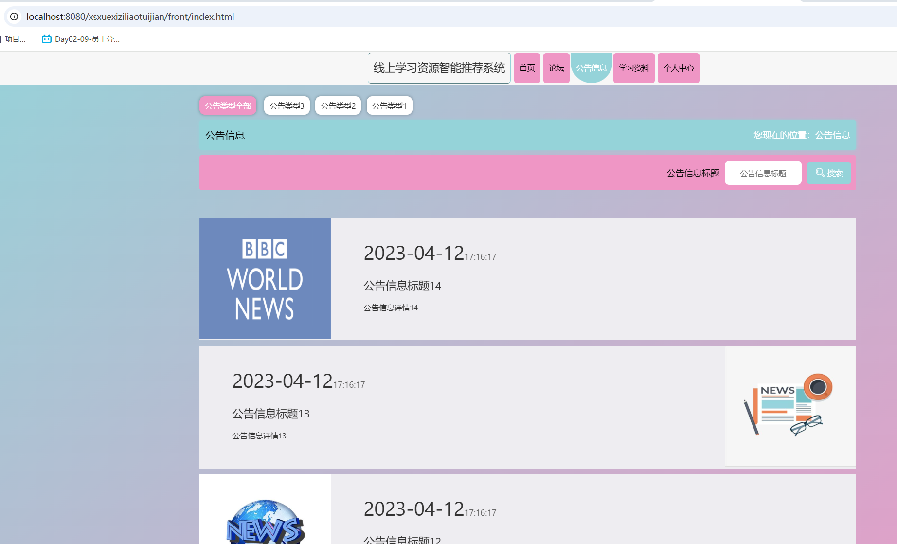Focus the 公告信息标题 search input
This screenshot has width=897, height=544.
763,173
